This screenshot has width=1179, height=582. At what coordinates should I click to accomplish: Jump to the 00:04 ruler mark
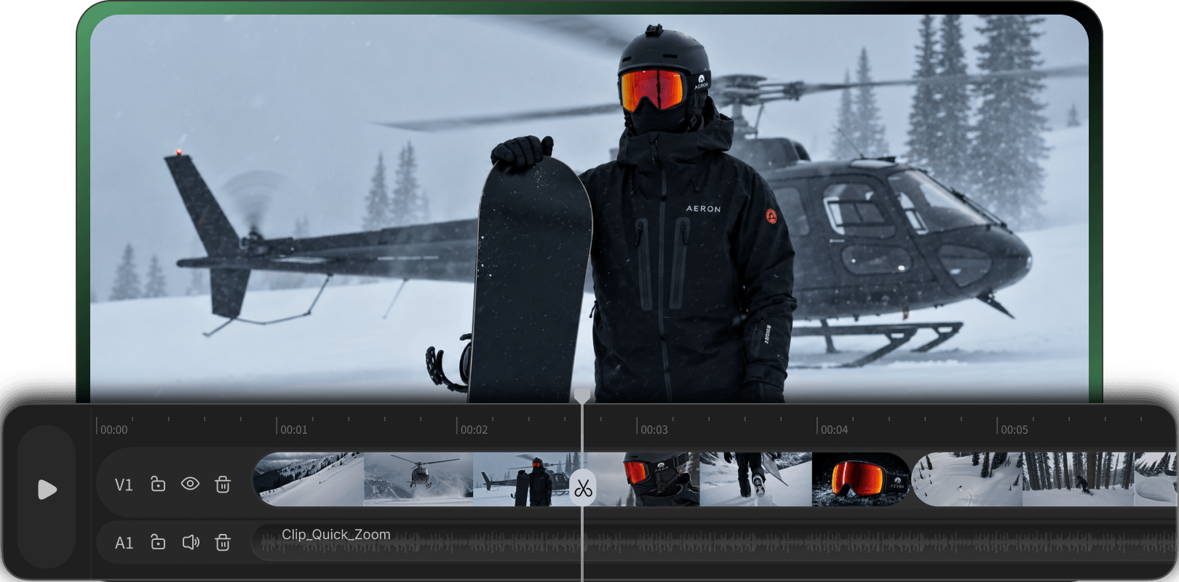point(834,429)
